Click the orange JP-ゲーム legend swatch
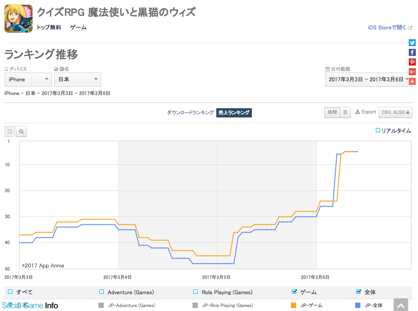 coord(294,305)
